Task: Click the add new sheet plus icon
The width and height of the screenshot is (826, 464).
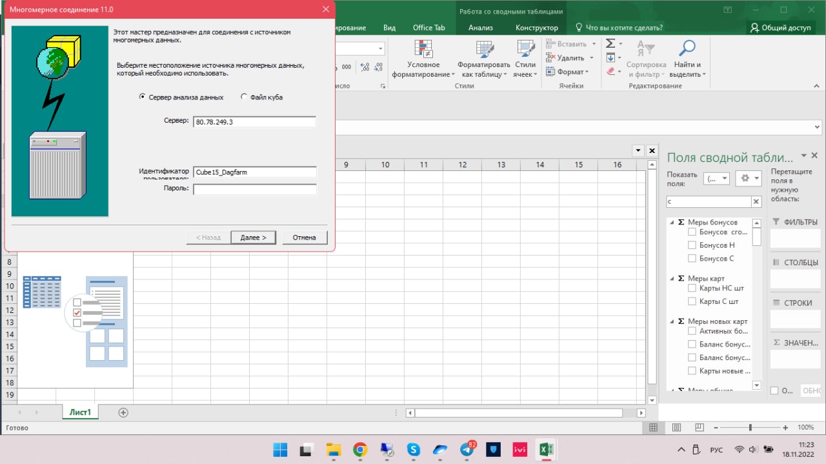Action: [x=123, y=412]
